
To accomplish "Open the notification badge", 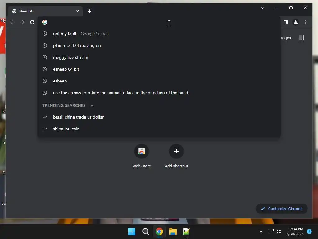I will tap(309, 232).
